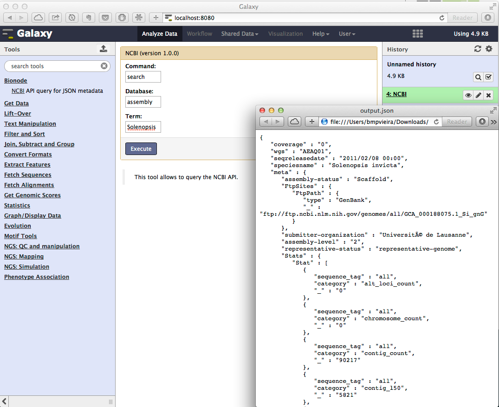The image size is (499, 407).
Task: Edit attributes of 4: NCBI dataset
Action: 478,95
